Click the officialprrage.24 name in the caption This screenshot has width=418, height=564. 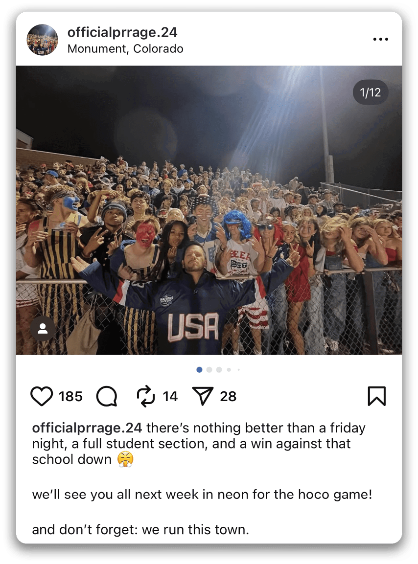click(87, 428)
